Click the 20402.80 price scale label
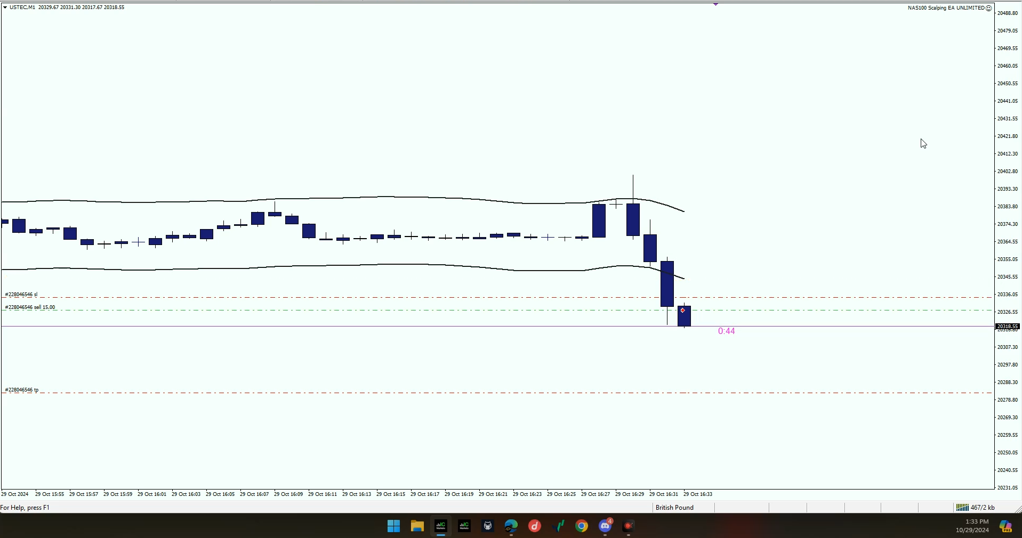1022x538 pixels. coord(1008,171)
